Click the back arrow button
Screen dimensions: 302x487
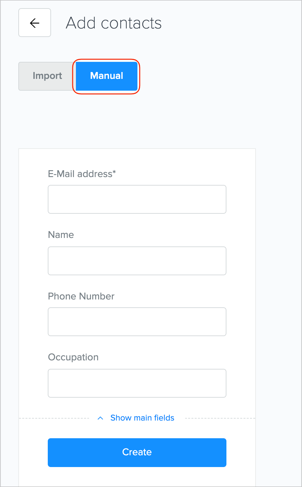(x=35, y=23)
